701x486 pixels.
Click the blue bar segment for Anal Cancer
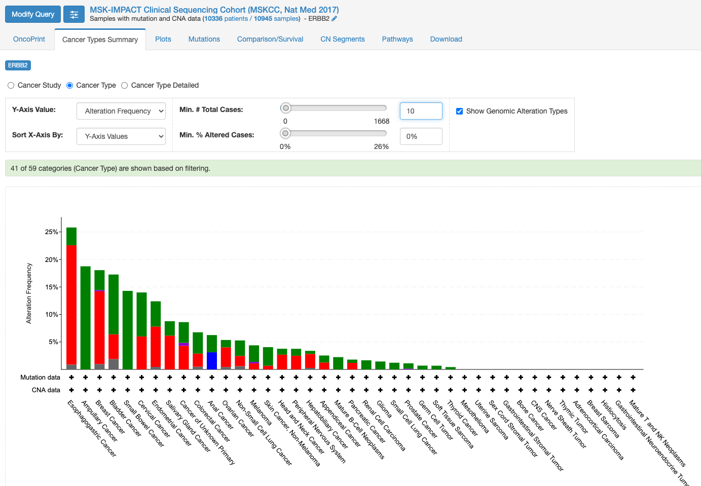212,360
